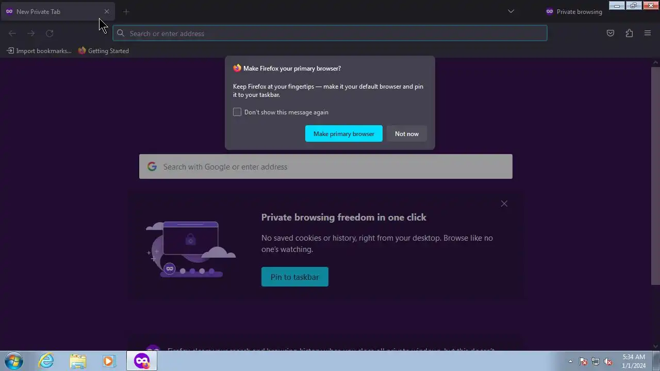Image resolution: width=660 pixels, height=371 pixels.
Task: Open the Windows Start menu
Action: pyautogui.click(x=14, y=361)
